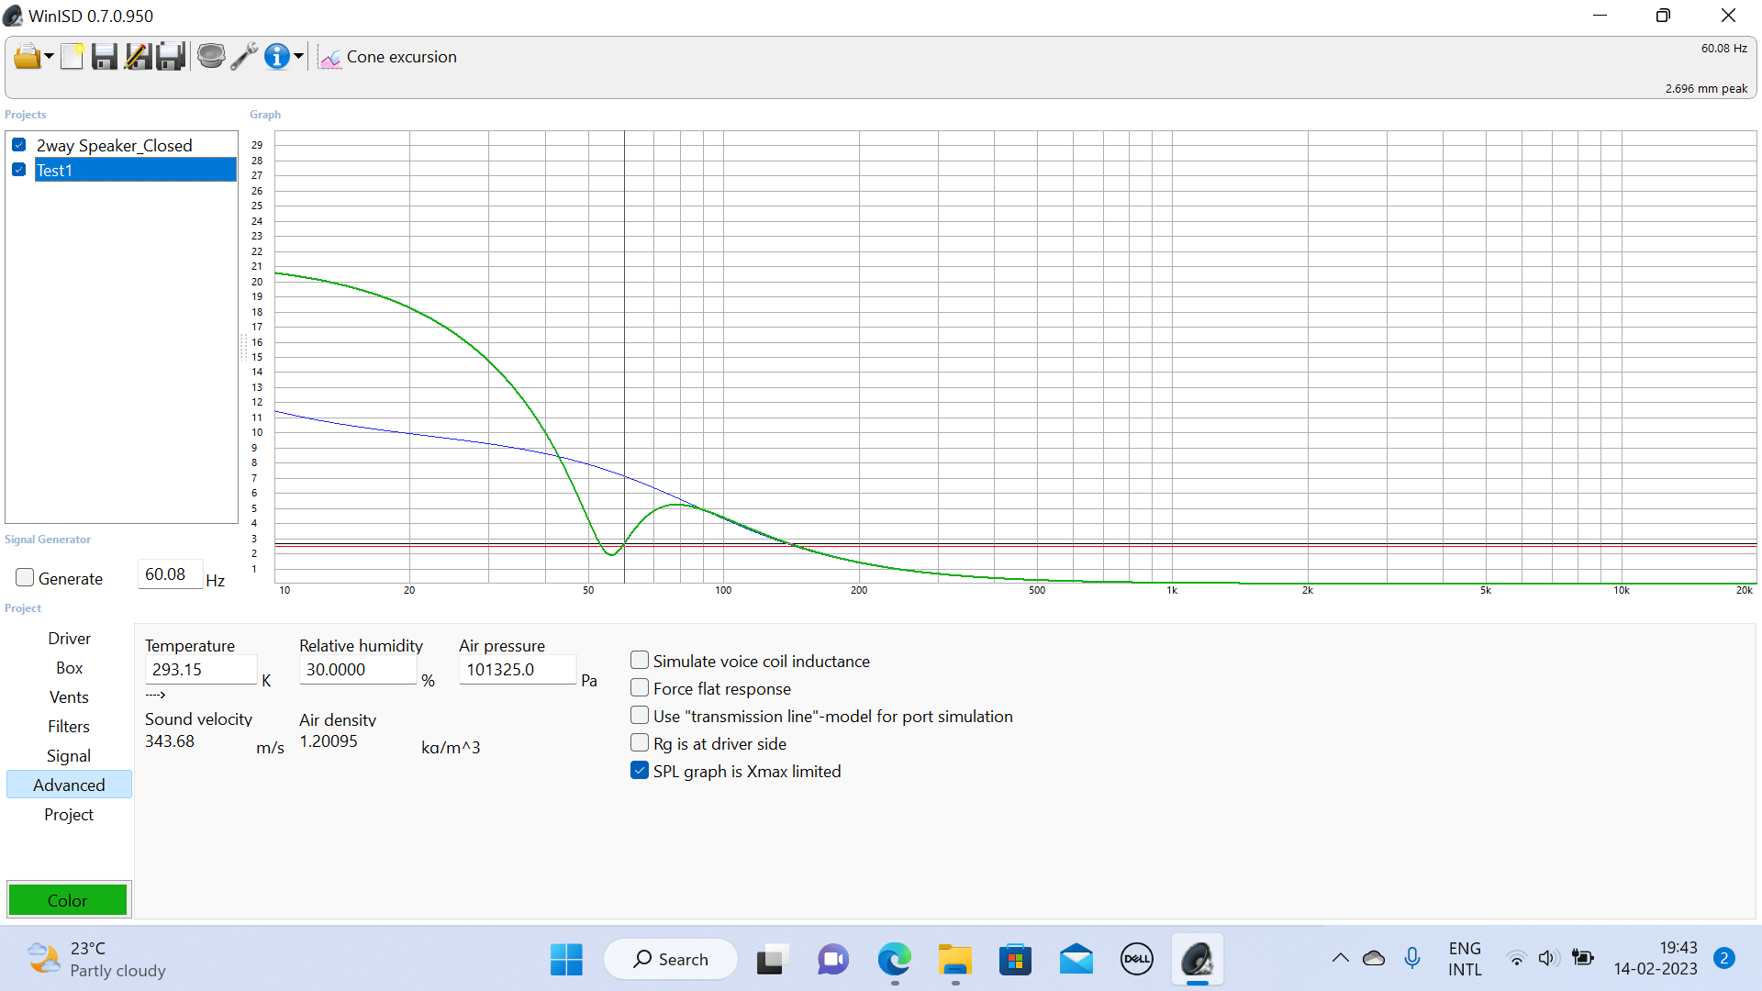
Task: Click the m/s sound velocity unit
Action: (270, 748)
